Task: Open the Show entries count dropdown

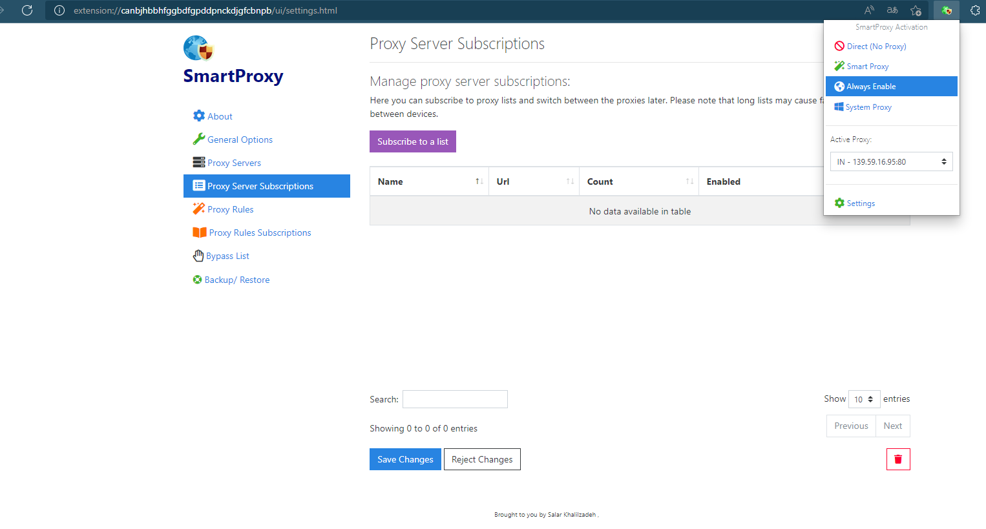Action: pos(865,399)
